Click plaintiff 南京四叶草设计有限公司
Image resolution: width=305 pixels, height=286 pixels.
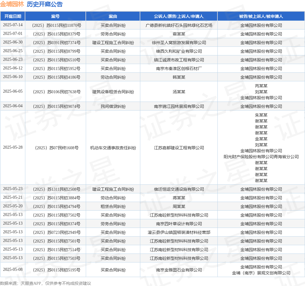[x=179, y=224]
